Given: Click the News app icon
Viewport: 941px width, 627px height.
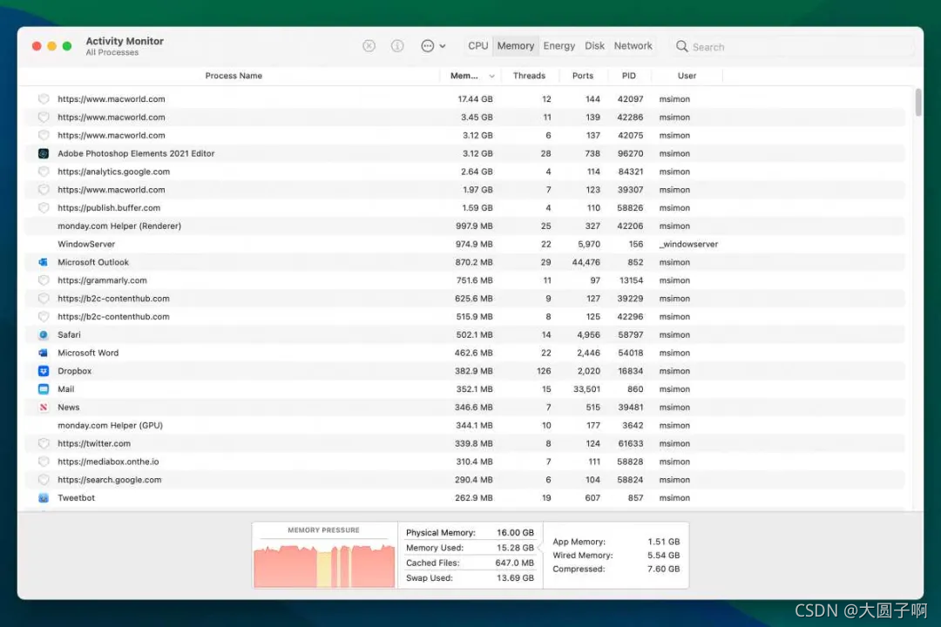Looking at the screenshot, I should point(44,407).
